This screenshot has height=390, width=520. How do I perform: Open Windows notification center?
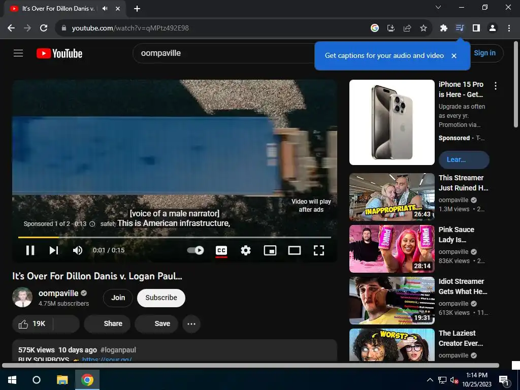click(504, 381)
